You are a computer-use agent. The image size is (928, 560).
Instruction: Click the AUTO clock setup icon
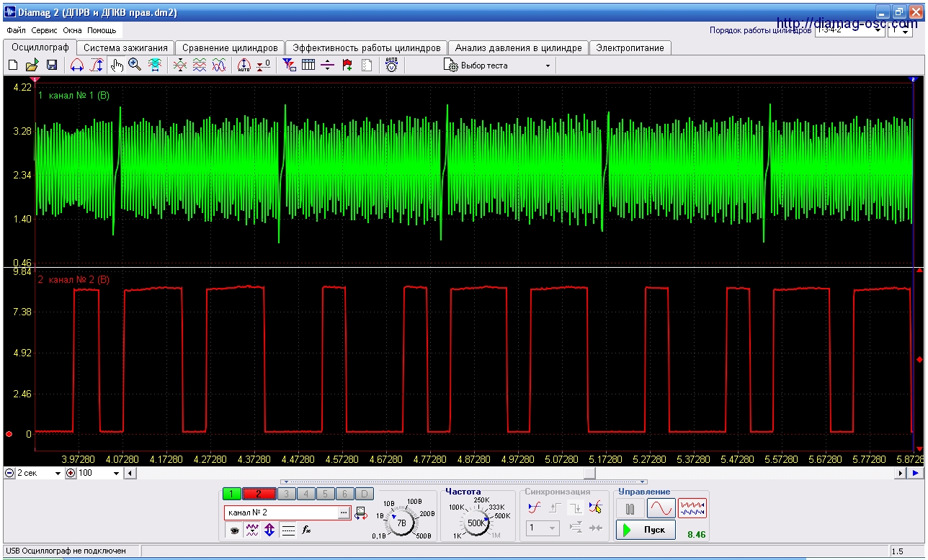[x=391, y=66]
